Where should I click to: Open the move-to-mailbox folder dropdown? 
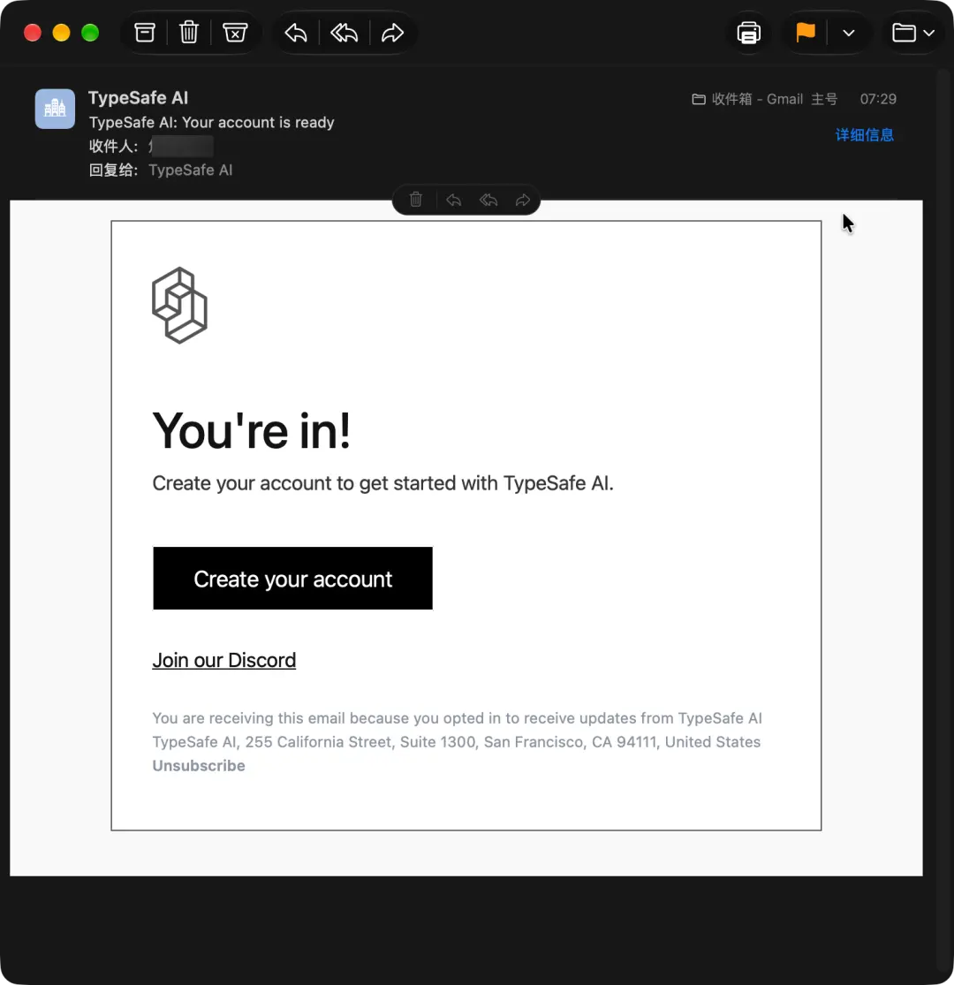point(913,33)
